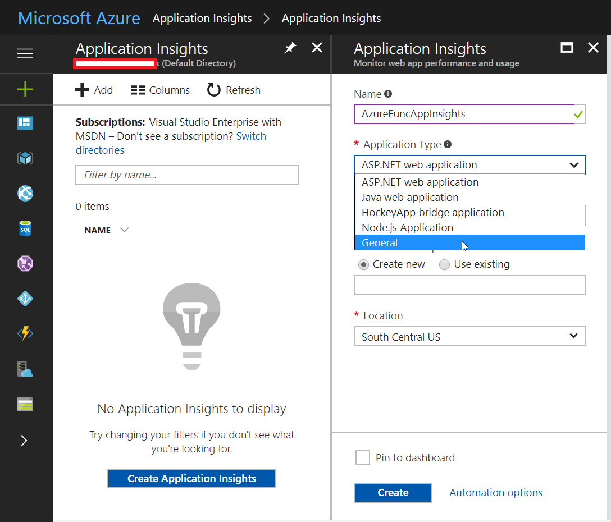This screenshot has height=522, width=611.
Task: Click the Switch directories link
Action: coord(171,143)
